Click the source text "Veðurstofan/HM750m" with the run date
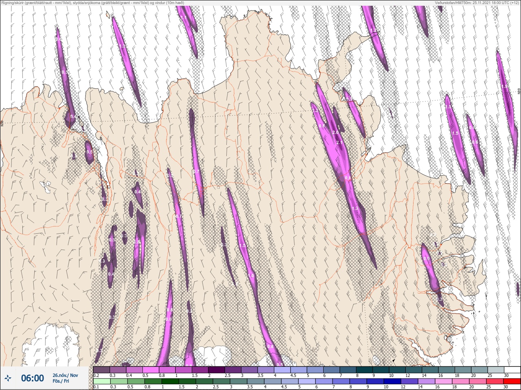 pyautogui.click(x=477, y=2)
